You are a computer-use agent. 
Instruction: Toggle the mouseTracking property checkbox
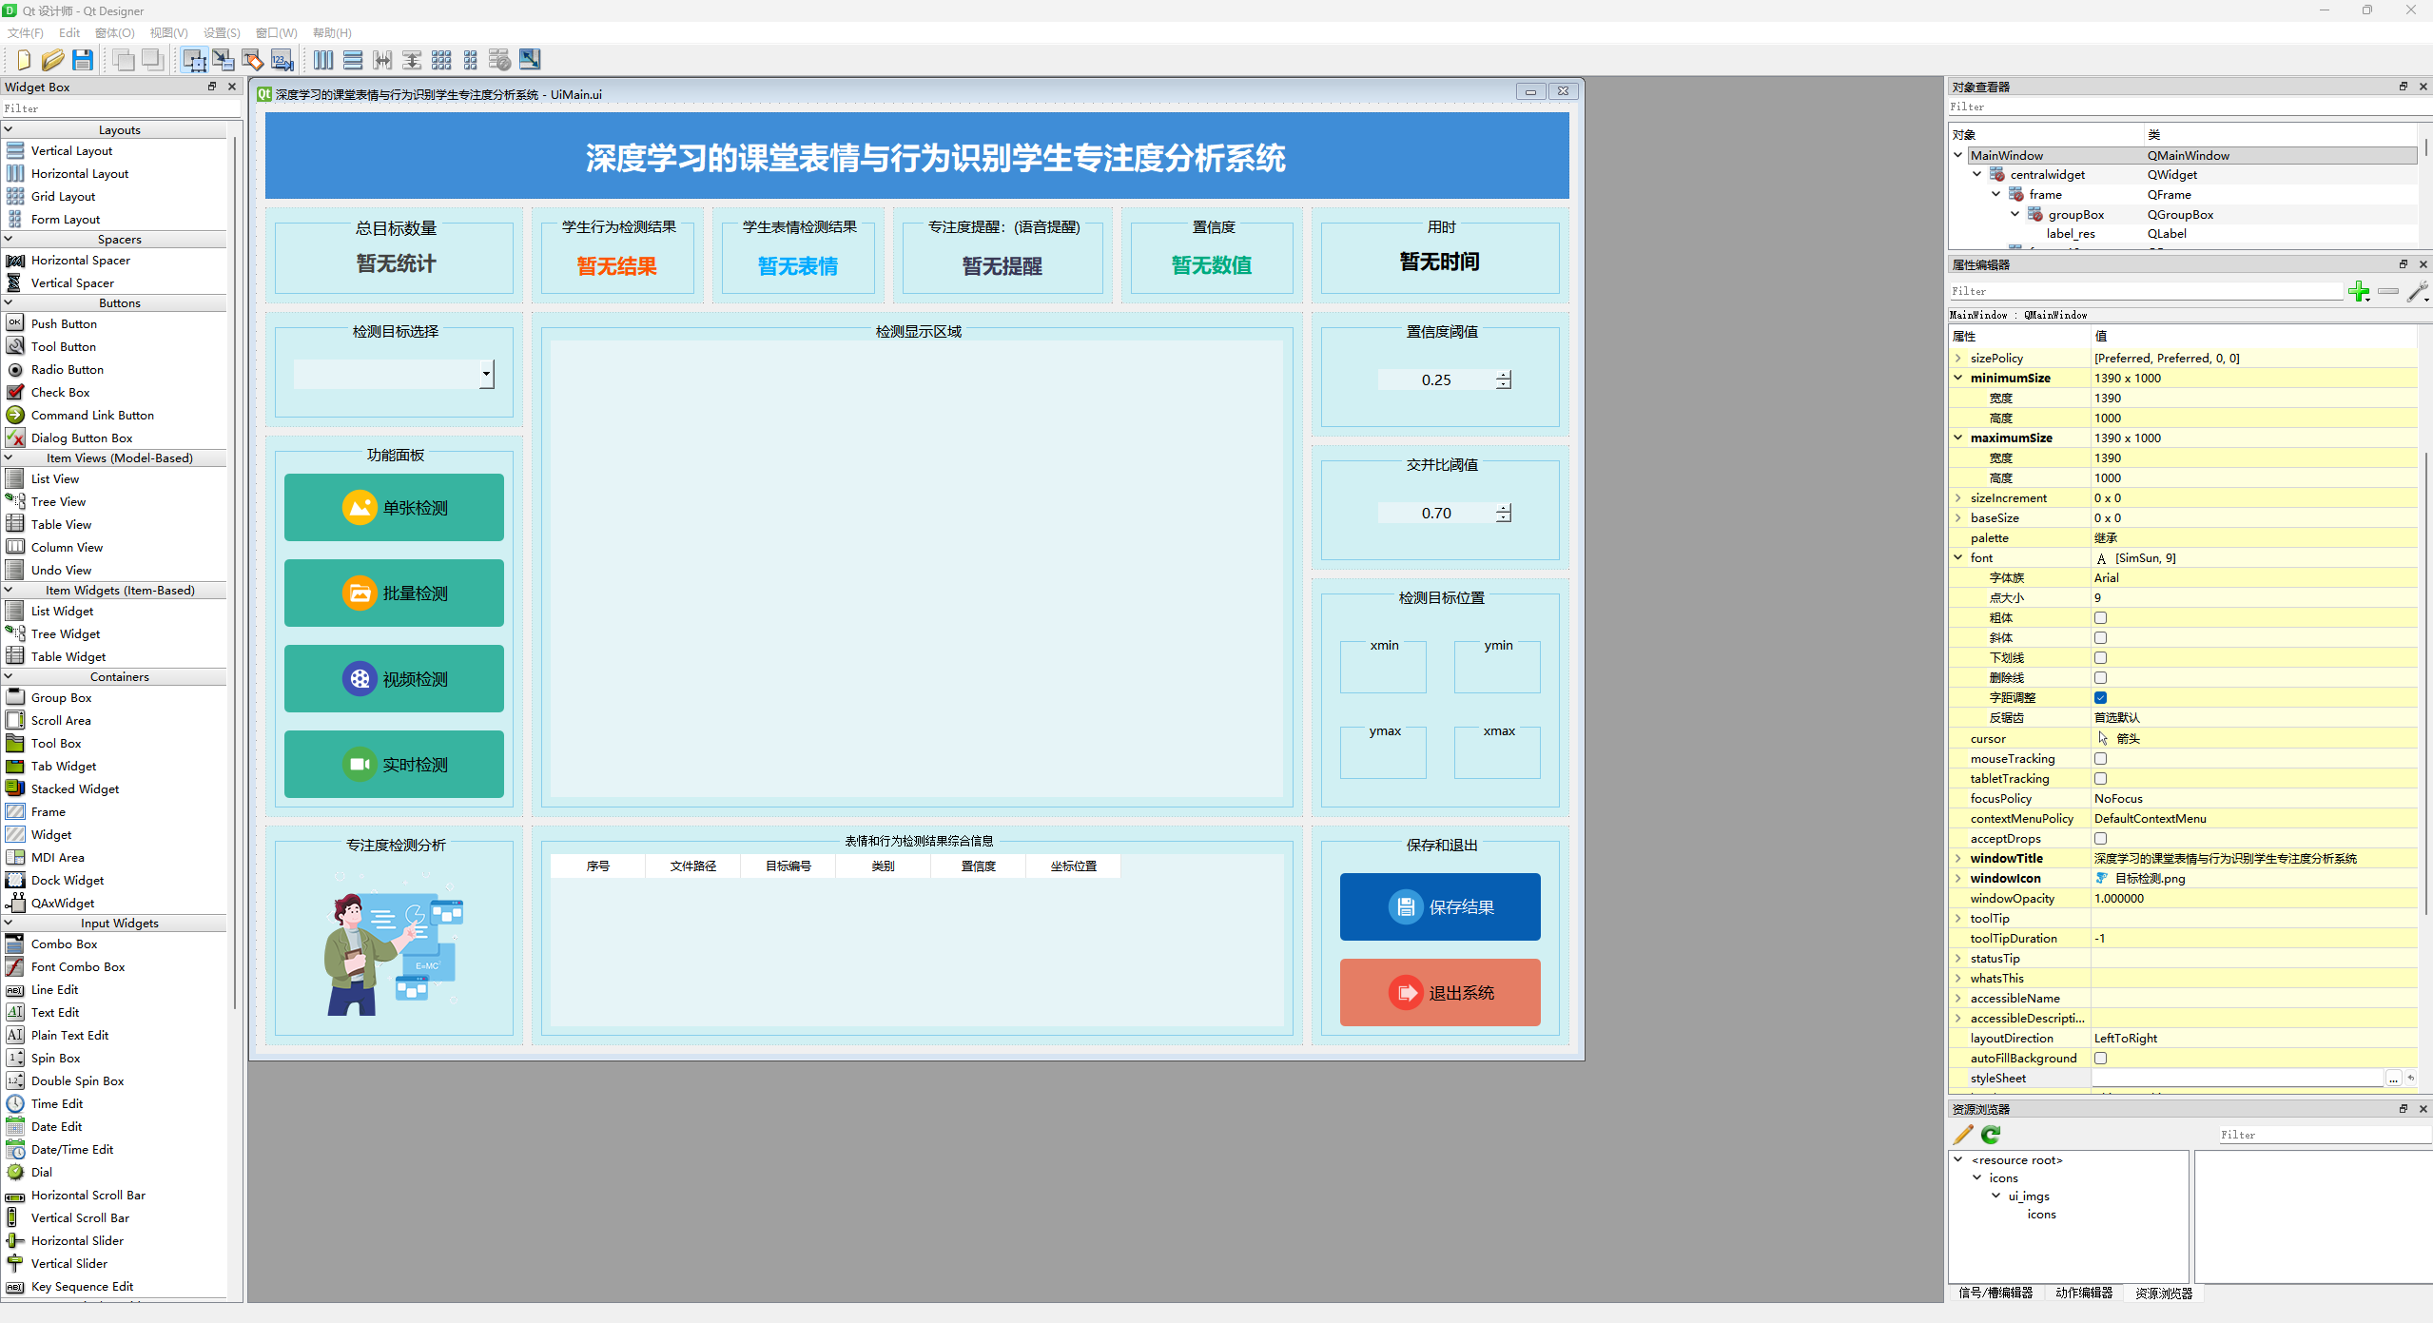(x=2100, y=759)
